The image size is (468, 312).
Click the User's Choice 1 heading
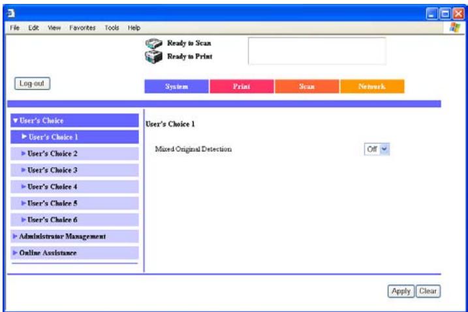point(170,124)
